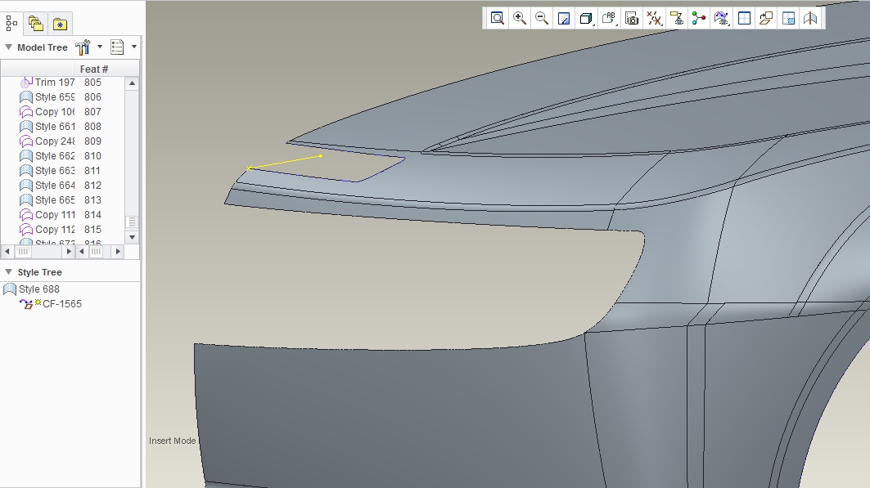Click the Model Tree vertical scrollbar thumb
Viewport: 870px width, 488px height.
(x=132, y=222)
